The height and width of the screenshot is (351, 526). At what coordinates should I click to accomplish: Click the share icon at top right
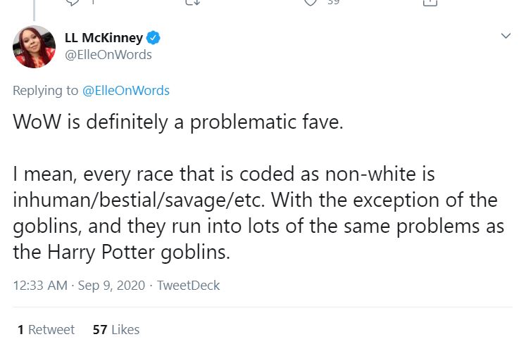click(428, 2)
